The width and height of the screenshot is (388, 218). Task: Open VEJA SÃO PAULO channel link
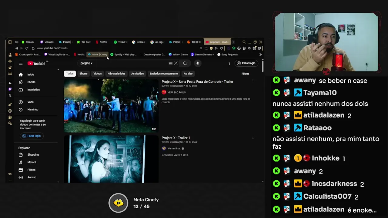[x=176, y=92]
